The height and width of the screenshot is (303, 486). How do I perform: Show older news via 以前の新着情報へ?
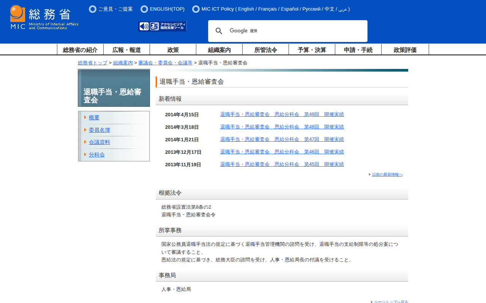[387, 175]
